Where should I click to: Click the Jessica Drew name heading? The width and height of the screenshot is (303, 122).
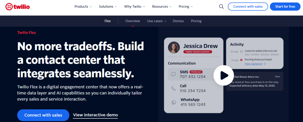200,46
